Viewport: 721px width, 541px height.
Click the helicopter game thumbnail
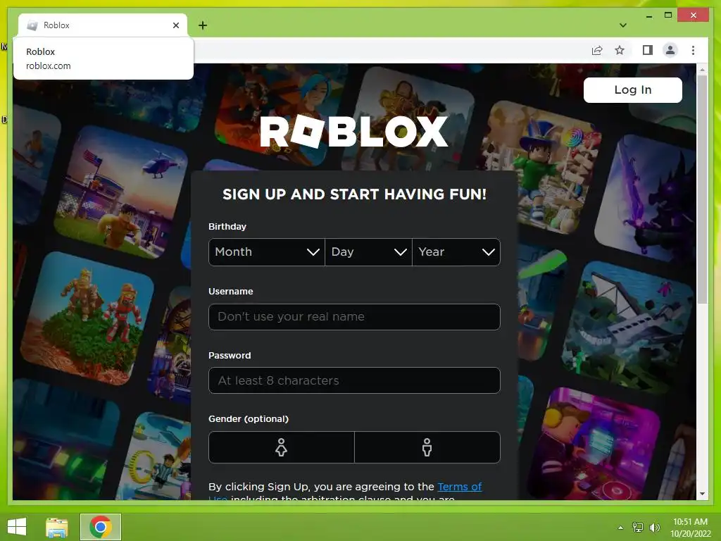pyautogui.click(x=121, y=192)
